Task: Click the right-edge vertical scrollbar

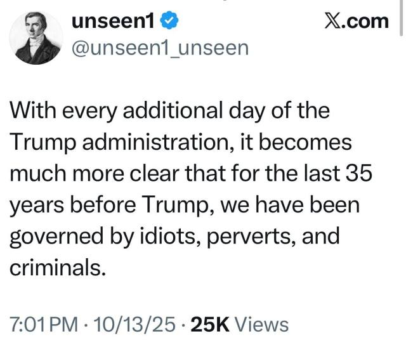Action: 402,19
